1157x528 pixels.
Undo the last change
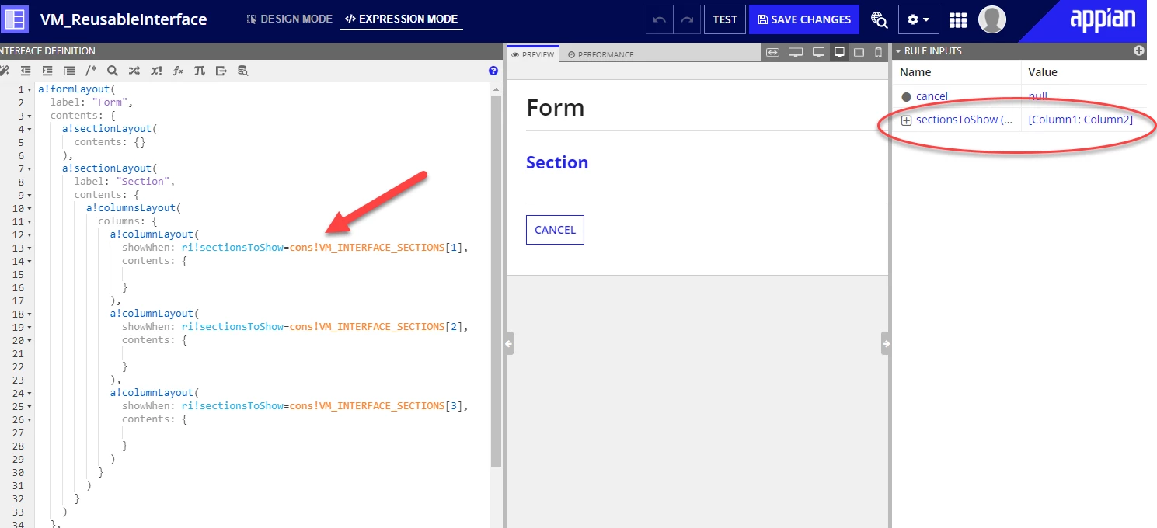tap(660, 19)
